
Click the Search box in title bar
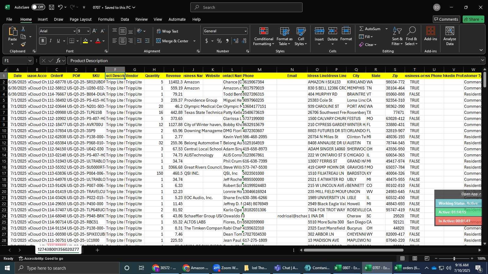(246, 7)
